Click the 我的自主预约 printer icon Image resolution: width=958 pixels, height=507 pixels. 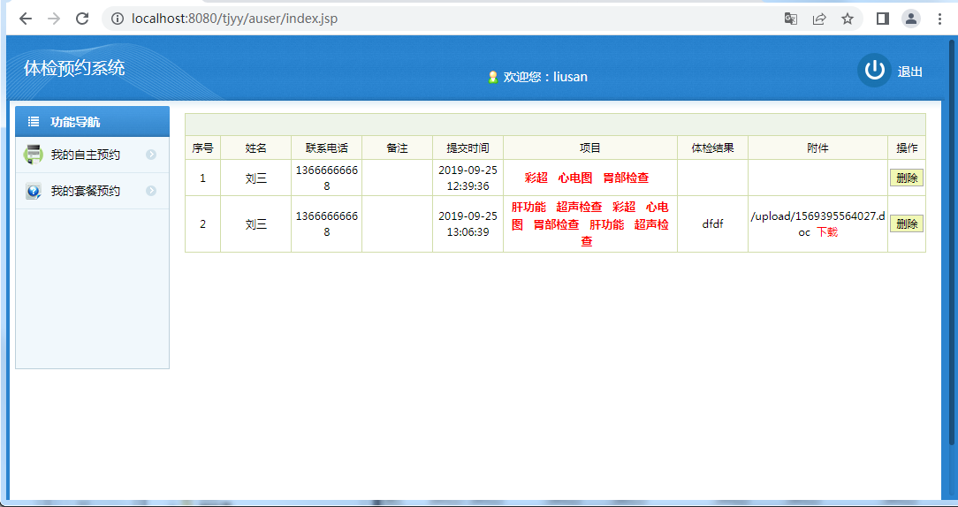coord(33,155)
